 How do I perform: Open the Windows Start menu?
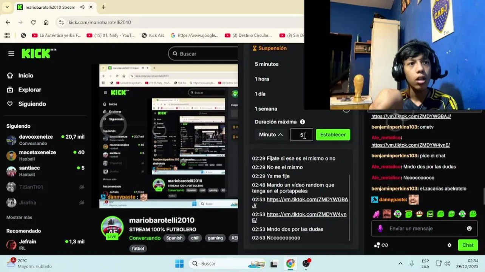tap(179, 263)
